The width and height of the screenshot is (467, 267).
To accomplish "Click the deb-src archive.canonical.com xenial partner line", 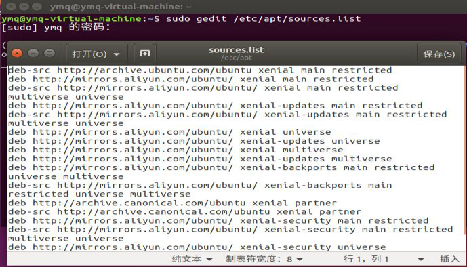I will pyautogui.click(x=184, y=212).
